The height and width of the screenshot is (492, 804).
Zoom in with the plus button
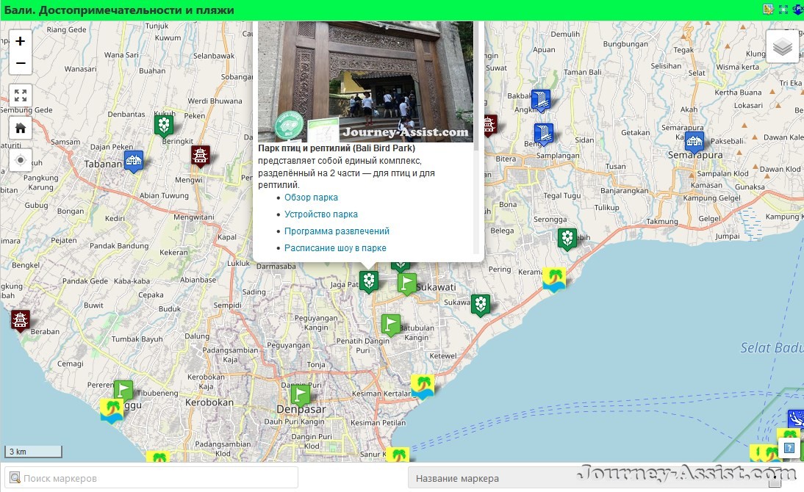(x=21, y=41)
